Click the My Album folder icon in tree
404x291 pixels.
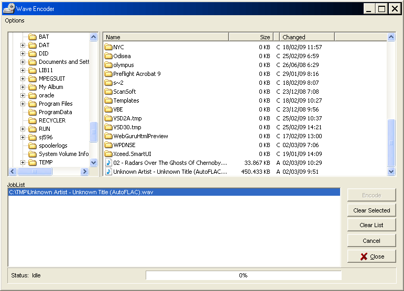[x=32, y=87]
